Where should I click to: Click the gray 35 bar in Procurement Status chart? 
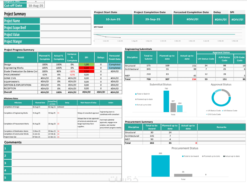[183, 175]
